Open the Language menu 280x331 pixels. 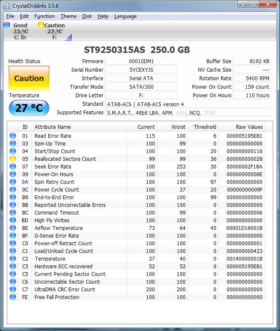click(x=125, y=16)
